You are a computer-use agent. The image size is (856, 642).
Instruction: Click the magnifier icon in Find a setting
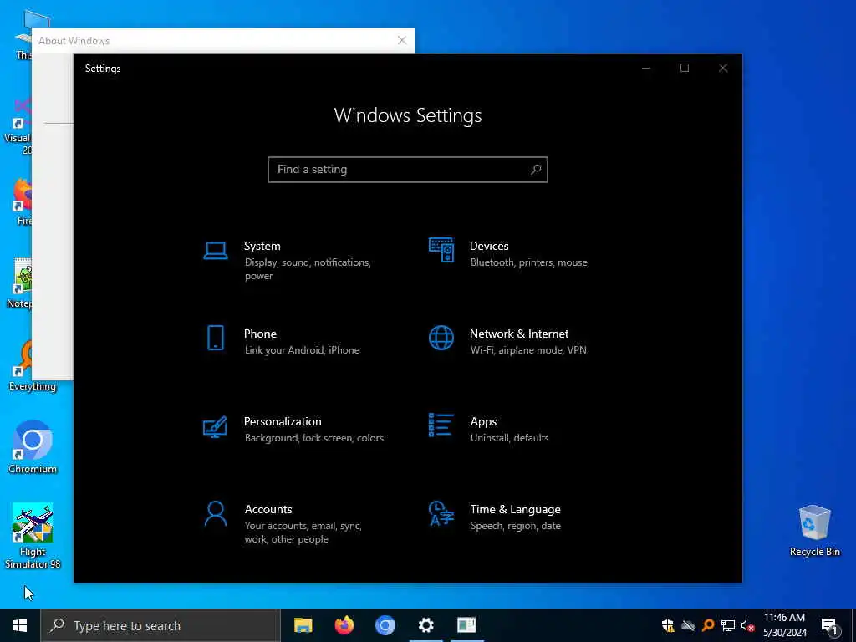(536, 169)
